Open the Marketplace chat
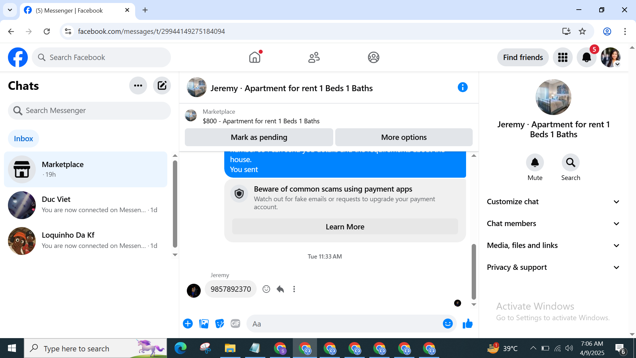The height and width of the screenshot is (358, 636). (86, 169)
